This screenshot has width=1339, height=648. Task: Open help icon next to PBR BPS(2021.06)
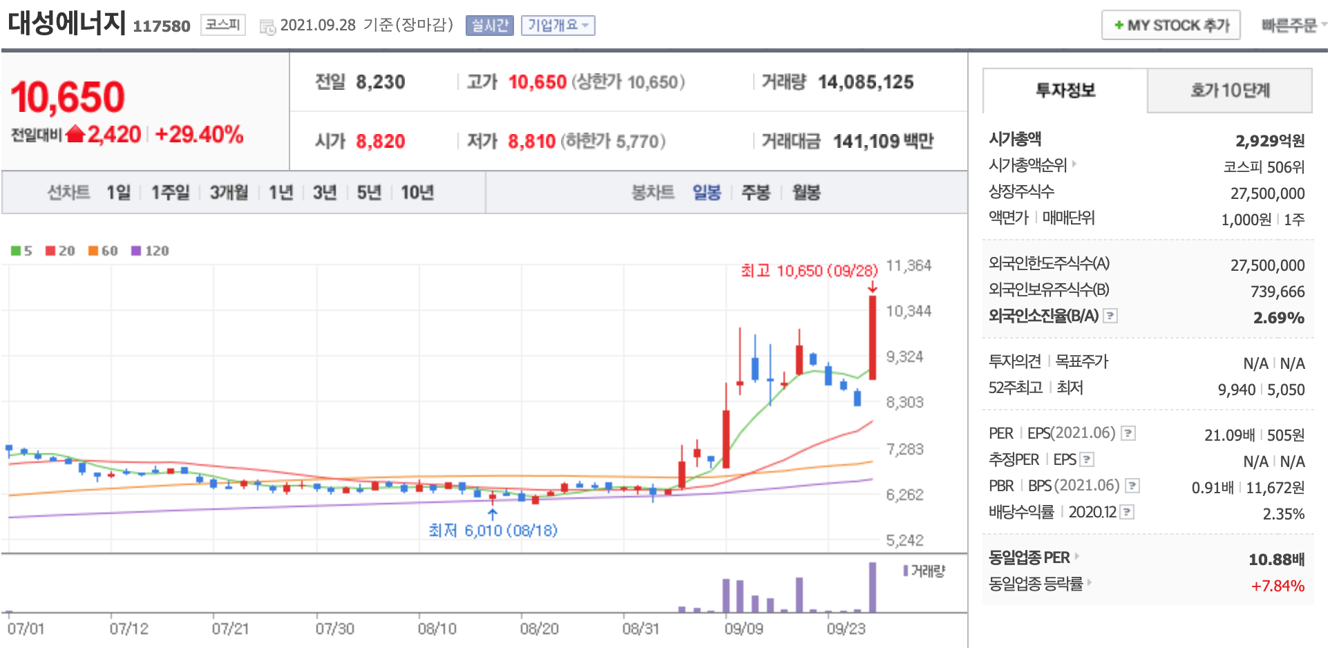[1132, 486]
